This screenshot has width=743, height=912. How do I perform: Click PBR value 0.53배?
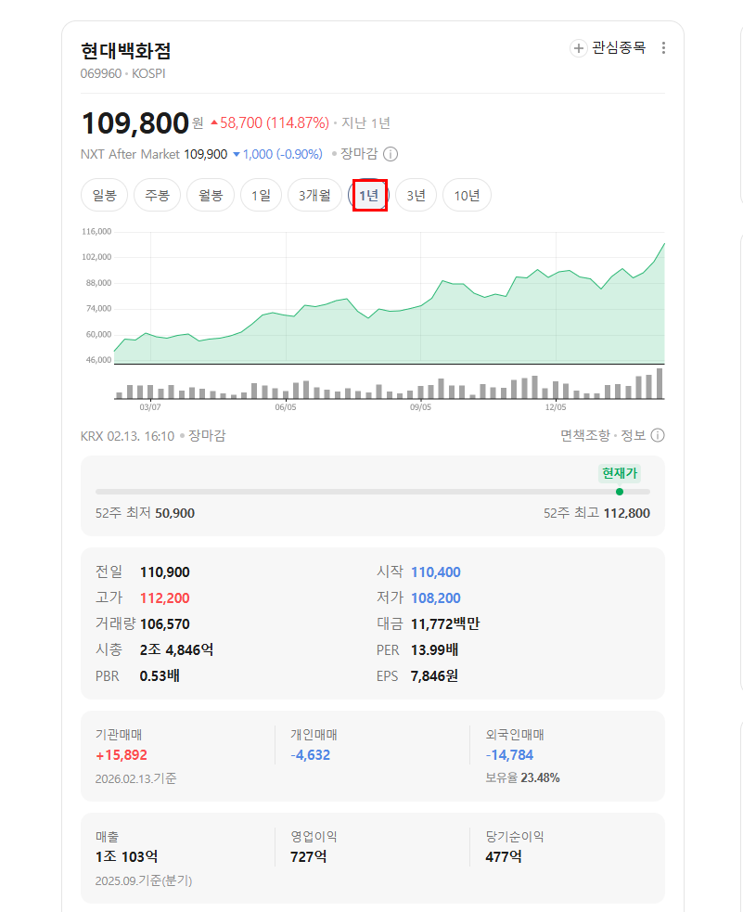(160, 675)
